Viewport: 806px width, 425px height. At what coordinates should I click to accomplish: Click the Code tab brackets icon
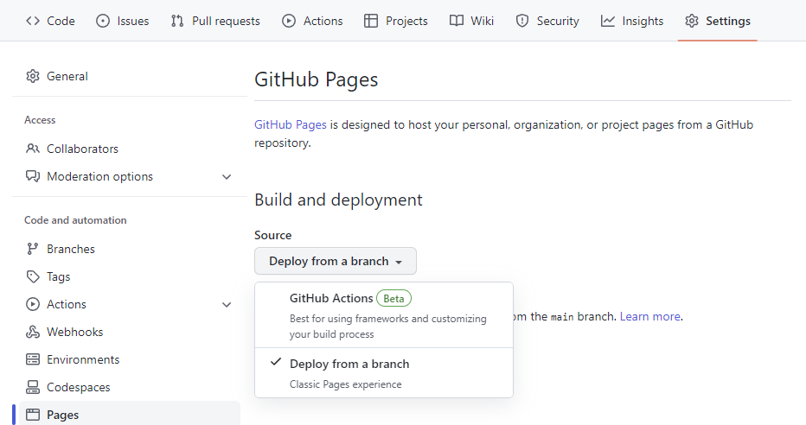[x=33, y=21]
